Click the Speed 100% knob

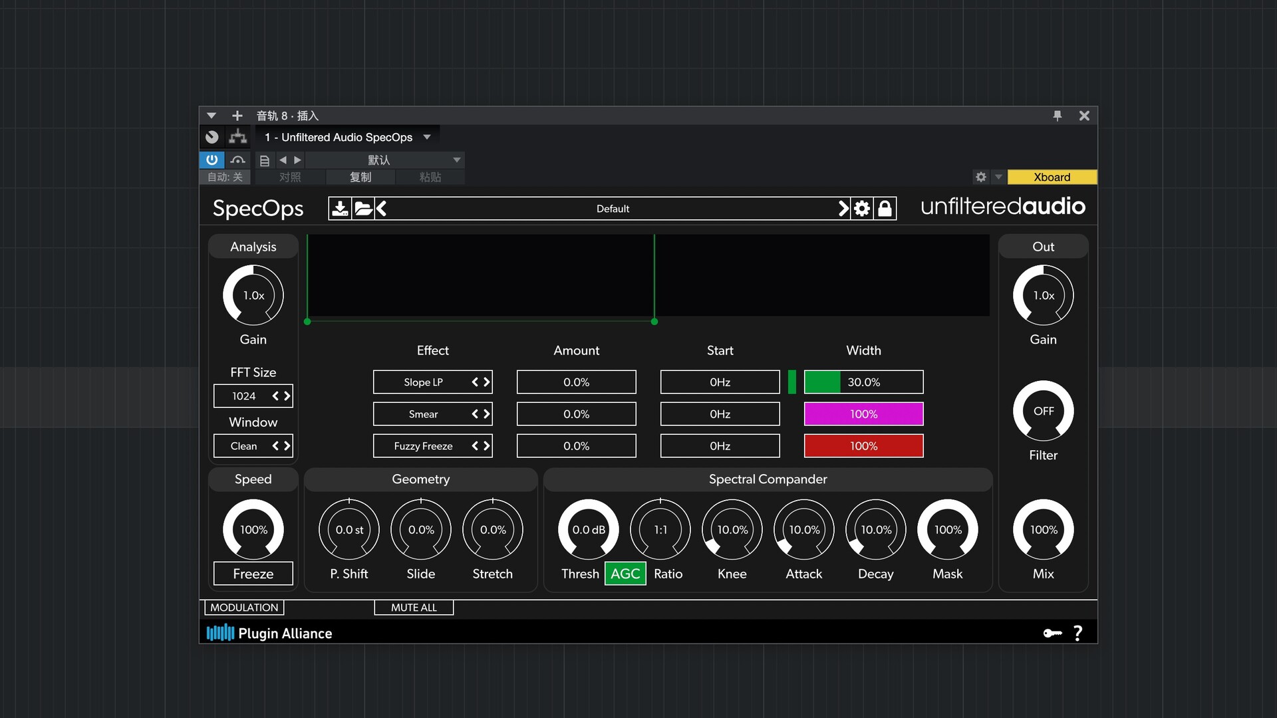253,530
